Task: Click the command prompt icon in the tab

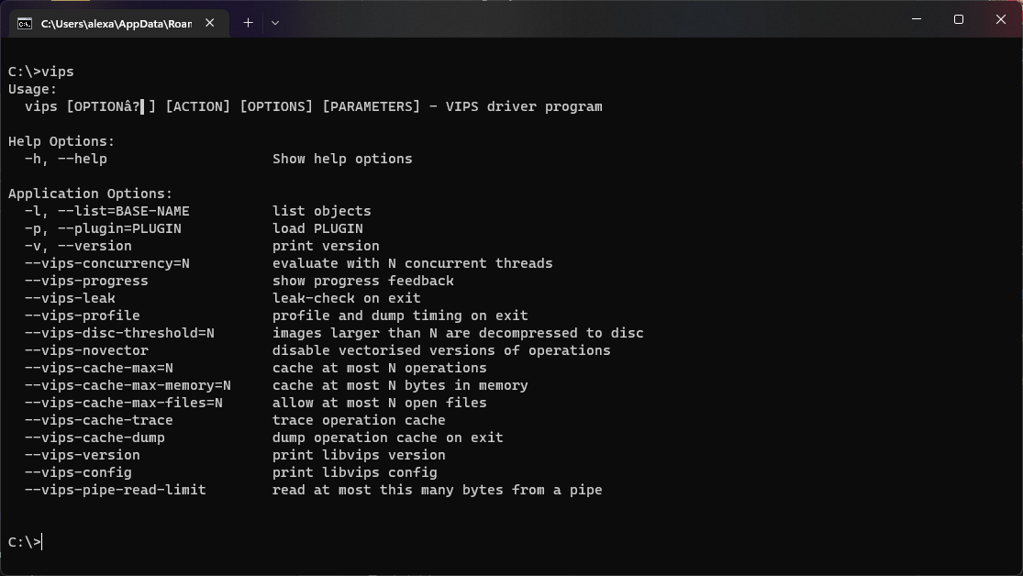Action: (25, 23)
